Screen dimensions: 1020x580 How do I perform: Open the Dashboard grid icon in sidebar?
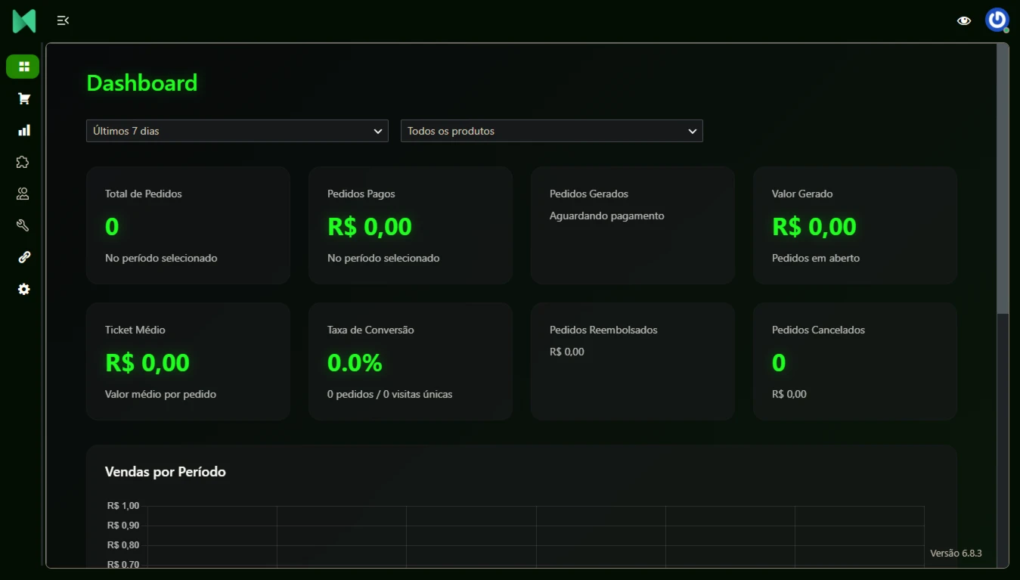point(23,67)
